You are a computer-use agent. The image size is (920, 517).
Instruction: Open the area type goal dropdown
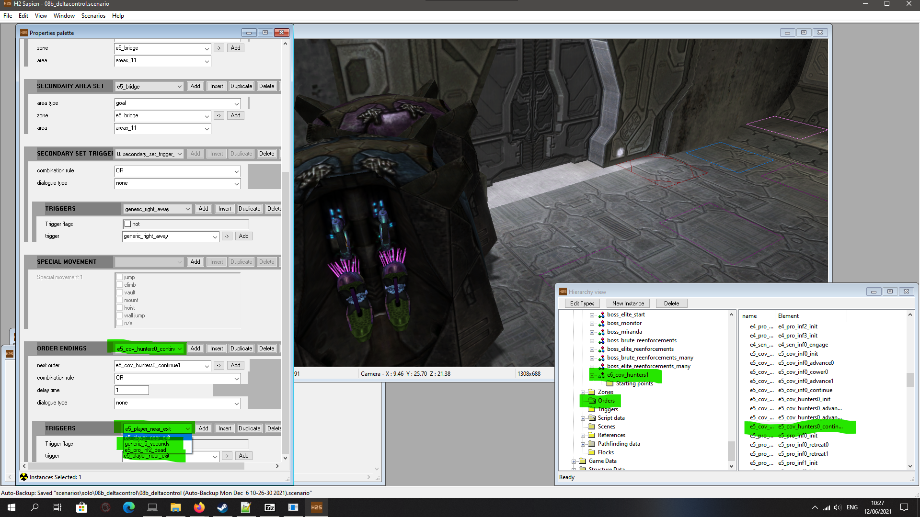tap(236, 103)
